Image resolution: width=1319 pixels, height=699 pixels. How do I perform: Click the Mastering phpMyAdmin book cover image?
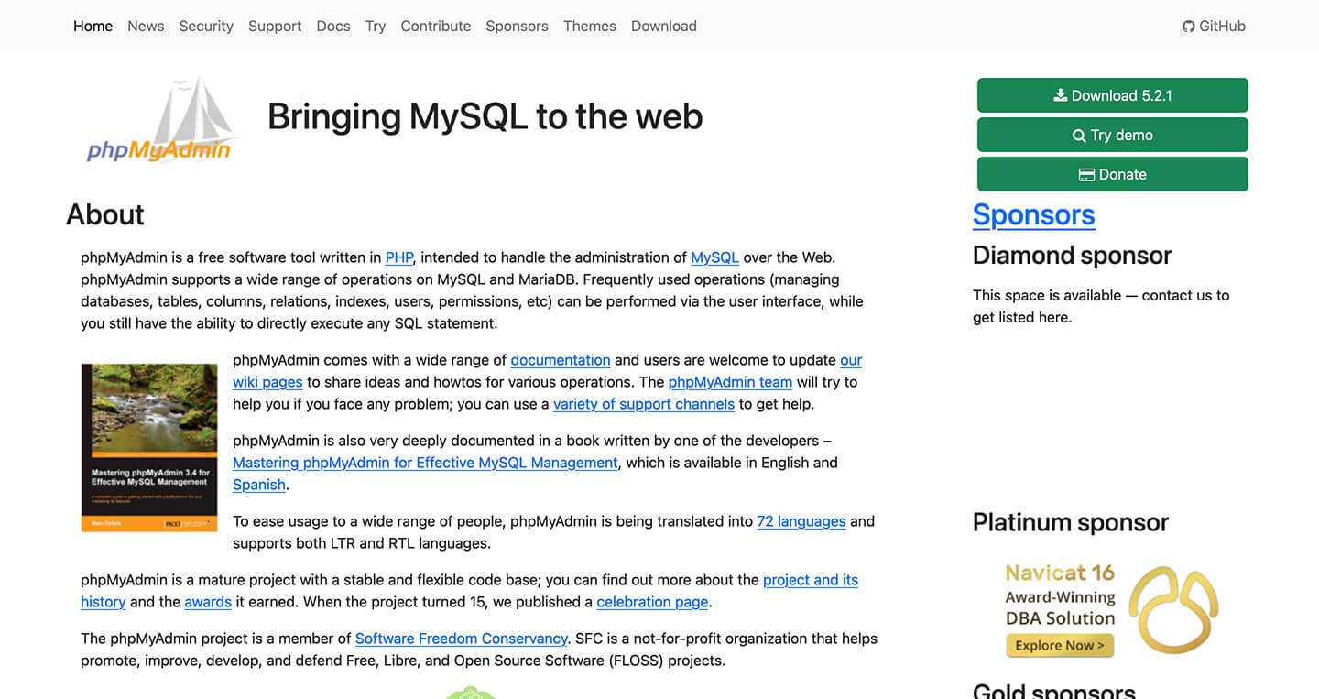click(x=149, y=448)
